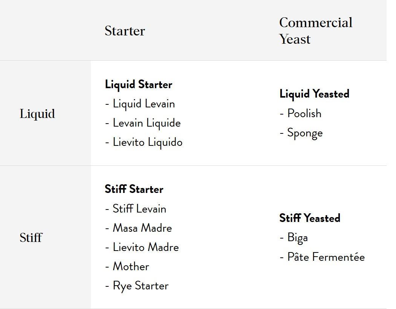Click the Liquid Starter bold heading

(x=139, y=84)
